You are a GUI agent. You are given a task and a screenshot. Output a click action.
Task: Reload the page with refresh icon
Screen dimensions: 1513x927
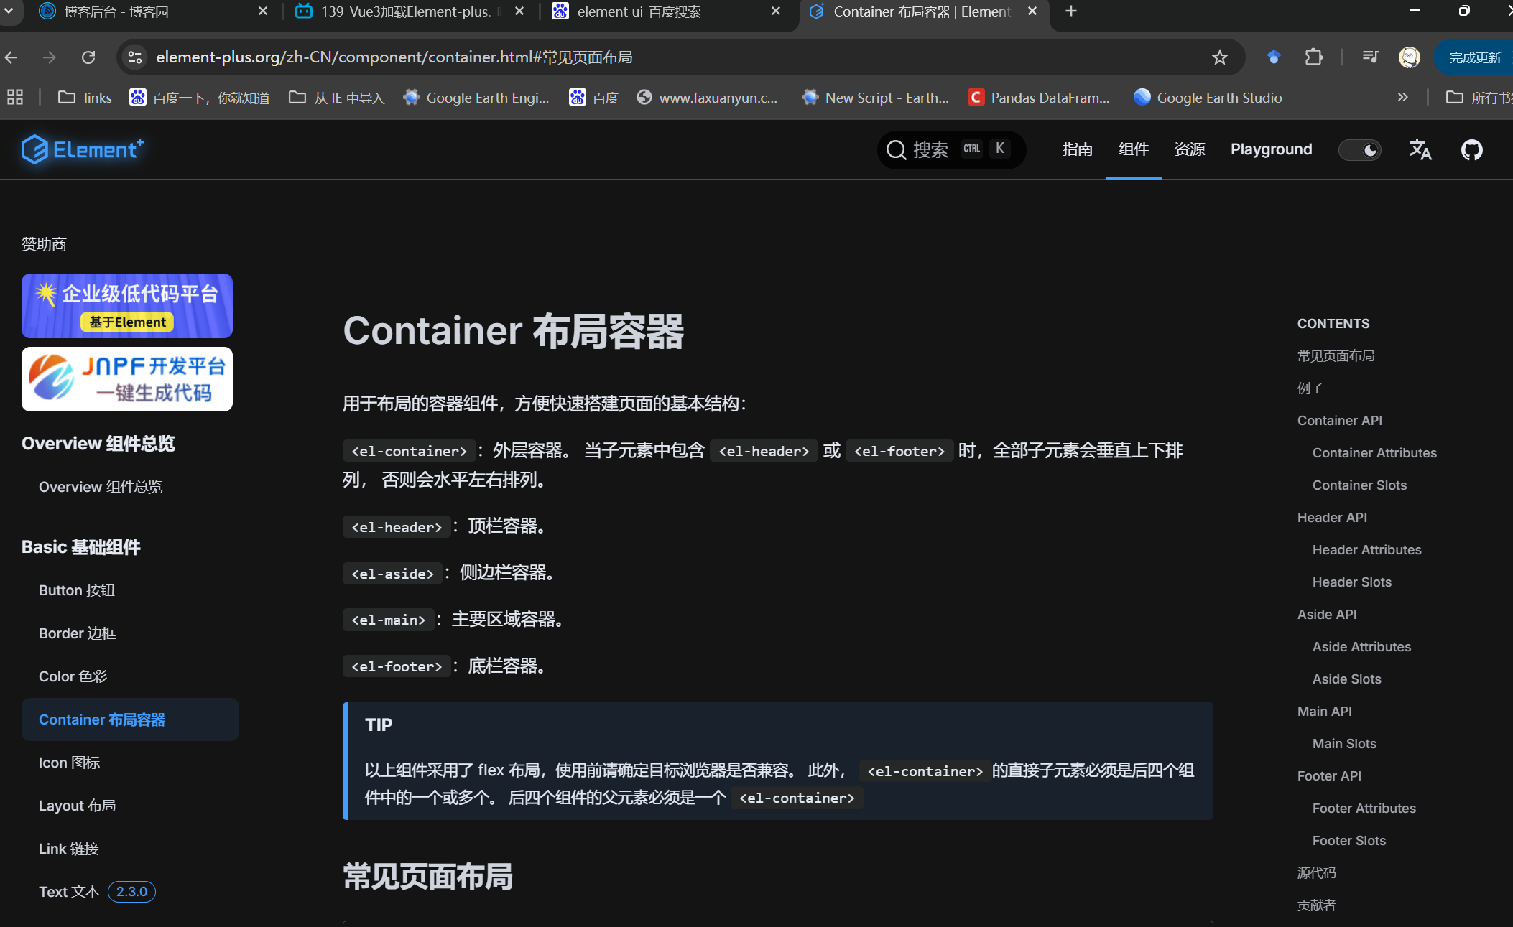click(88, 57)
